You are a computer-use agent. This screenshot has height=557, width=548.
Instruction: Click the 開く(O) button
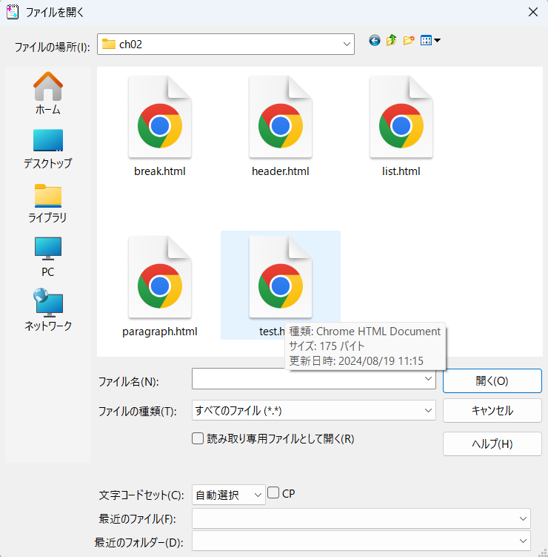coord(492,380)
